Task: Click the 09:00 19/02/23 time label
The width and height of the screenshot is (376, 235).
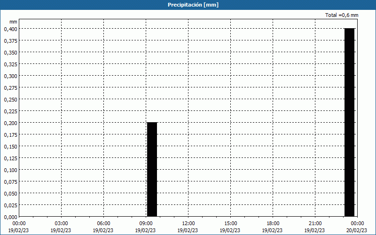Action: coord(145,227)
